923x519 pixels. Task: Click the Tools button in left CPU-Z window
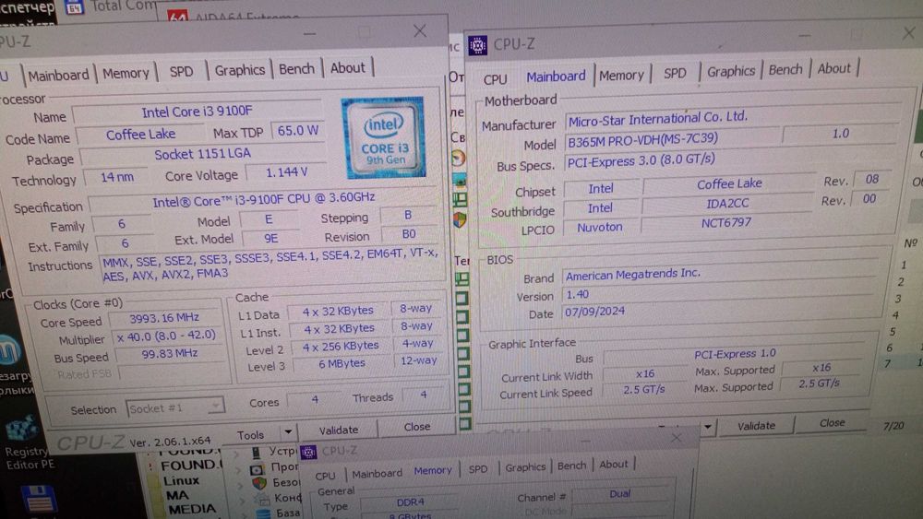pos(251,435)
